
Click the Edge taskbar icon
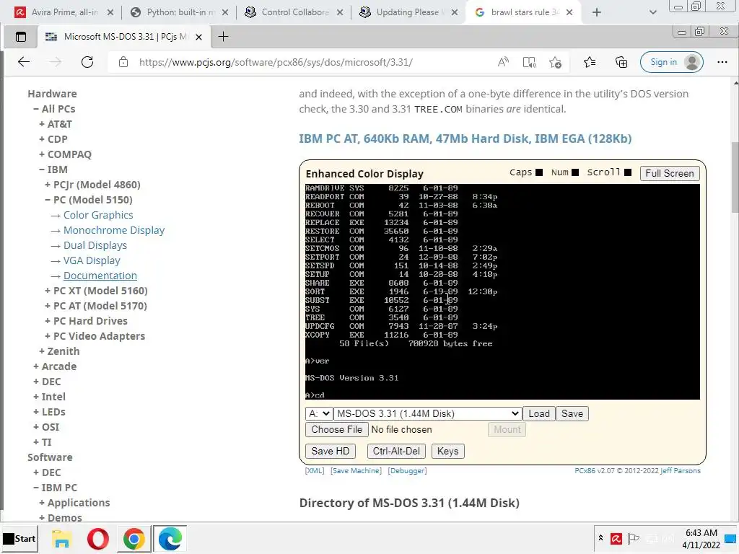coord(170,538)
